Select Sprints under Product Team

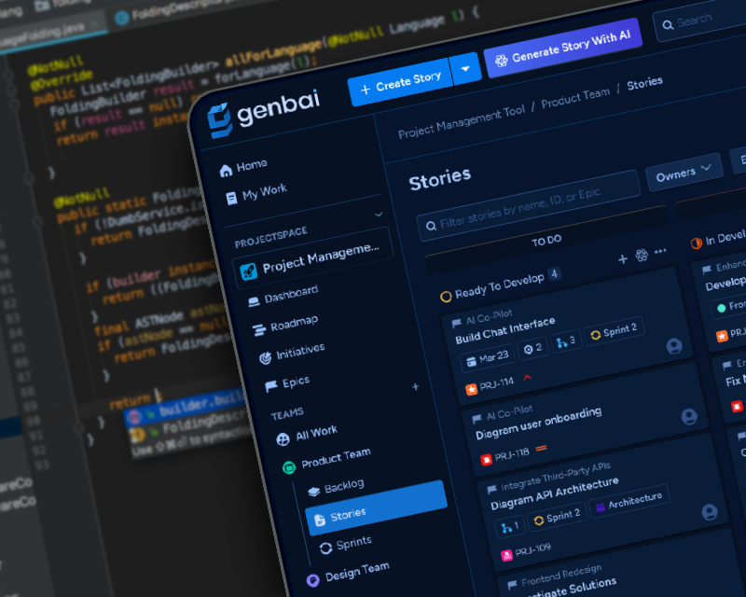point(353,543)
